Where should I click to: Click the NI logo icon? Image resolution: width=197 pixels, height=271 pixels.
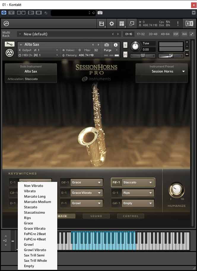(189, 23)
